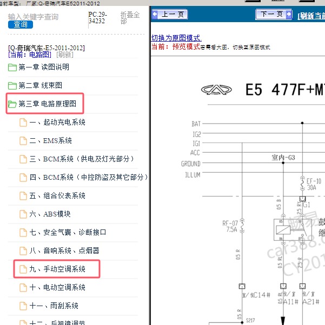Open 七、安全气囊、诊断接口 page

(x=68, y=232)
